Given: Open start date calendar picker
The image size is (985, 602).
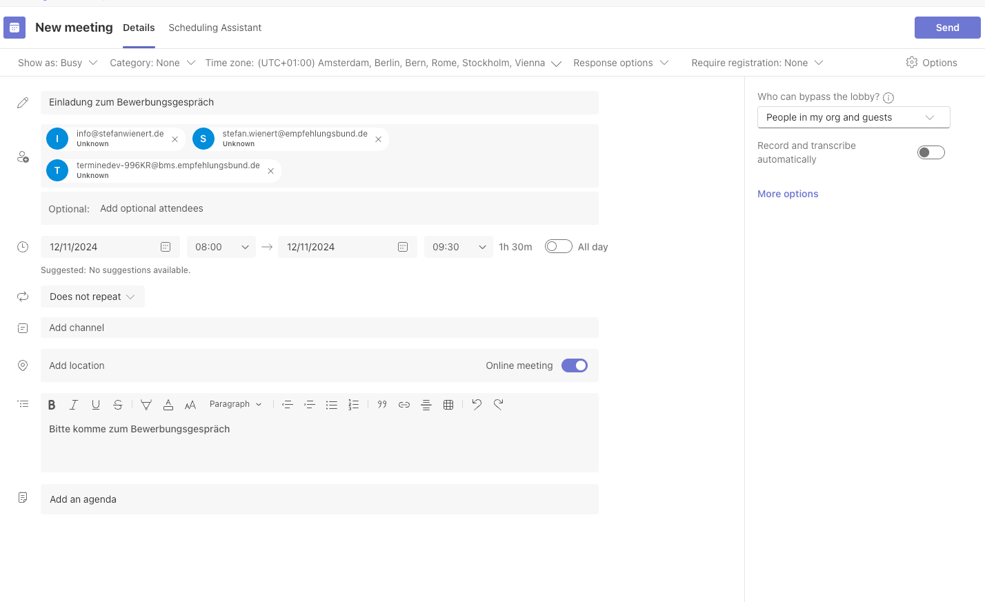Looking at the screenshot, I should coord(166,247).
